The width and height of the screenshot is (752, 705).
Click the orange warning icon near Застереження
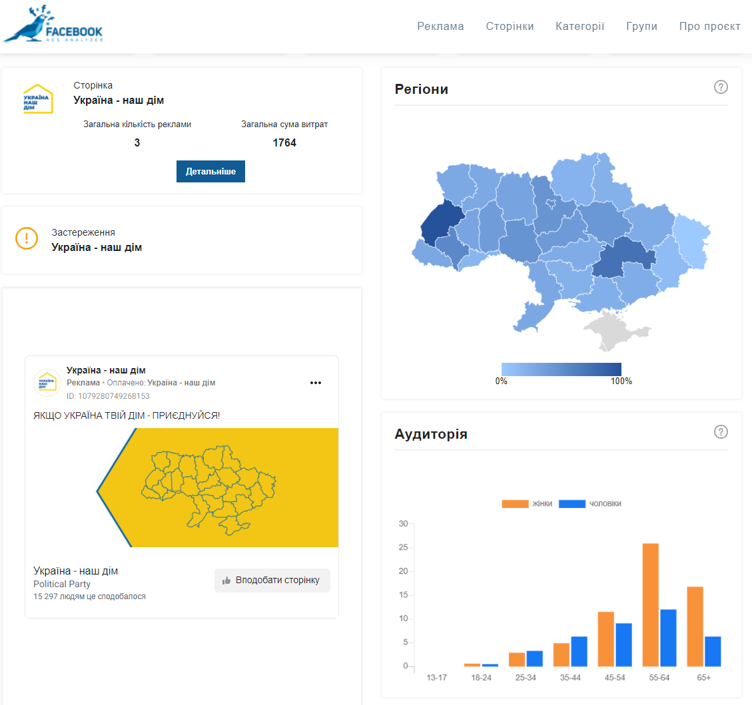point(27,239)
